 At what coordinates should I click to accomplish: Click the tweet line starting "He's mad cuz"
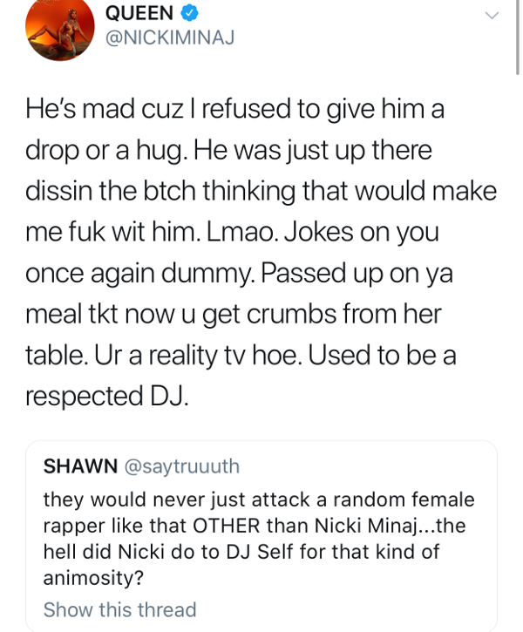tap(234, 109)
